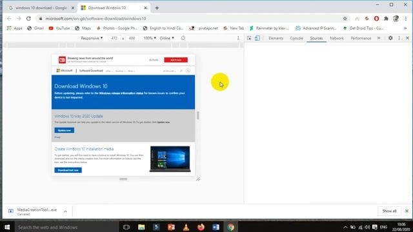This screenshot has height=232, width=413.
Task: Click the page search magnifier icon
Action: click(x=181, y=71)
